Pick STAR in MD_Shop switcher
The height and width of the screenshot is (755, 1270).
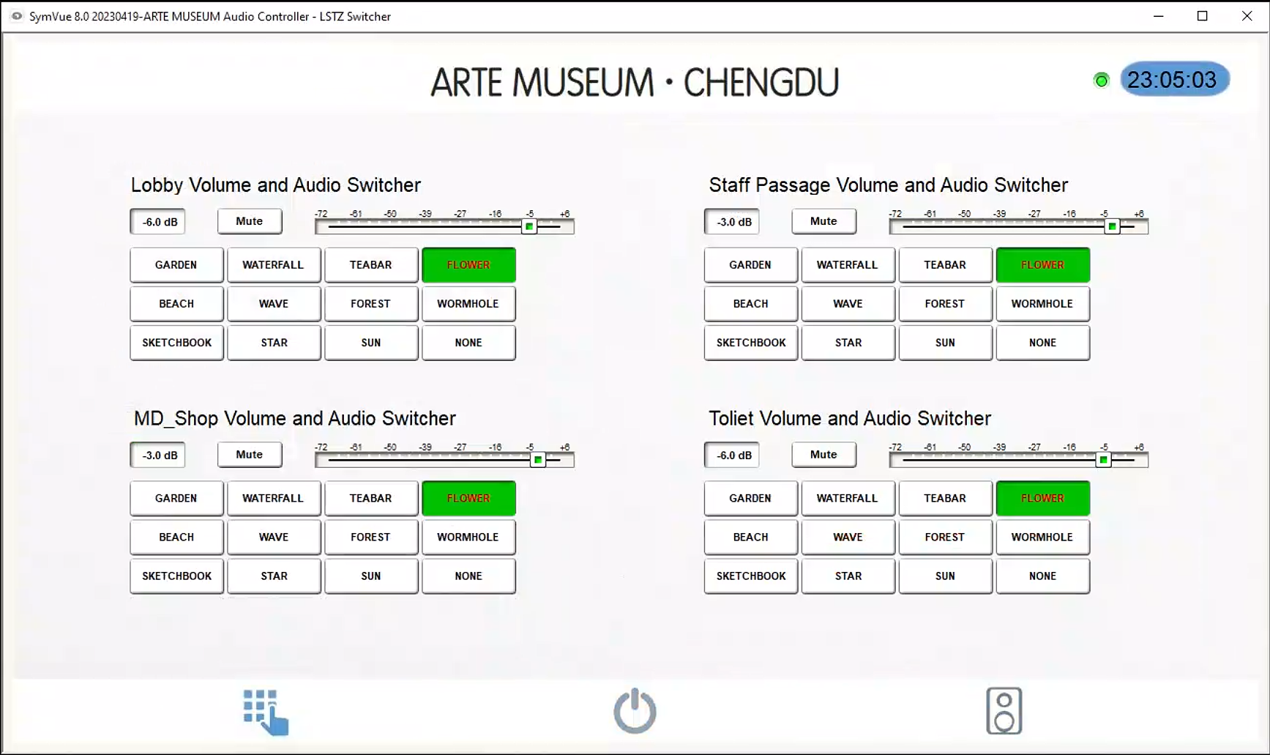coord(274,576)
